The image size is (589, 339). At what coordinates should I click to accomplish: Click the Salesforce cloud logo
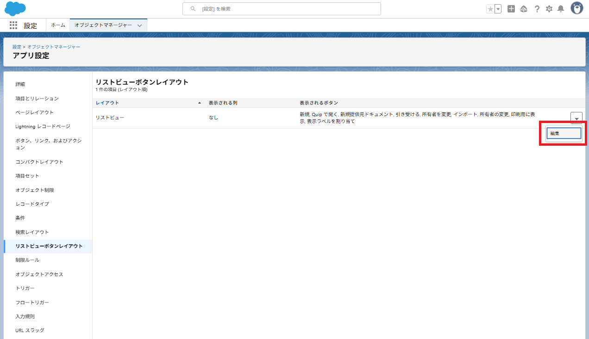tap(15, 9)
